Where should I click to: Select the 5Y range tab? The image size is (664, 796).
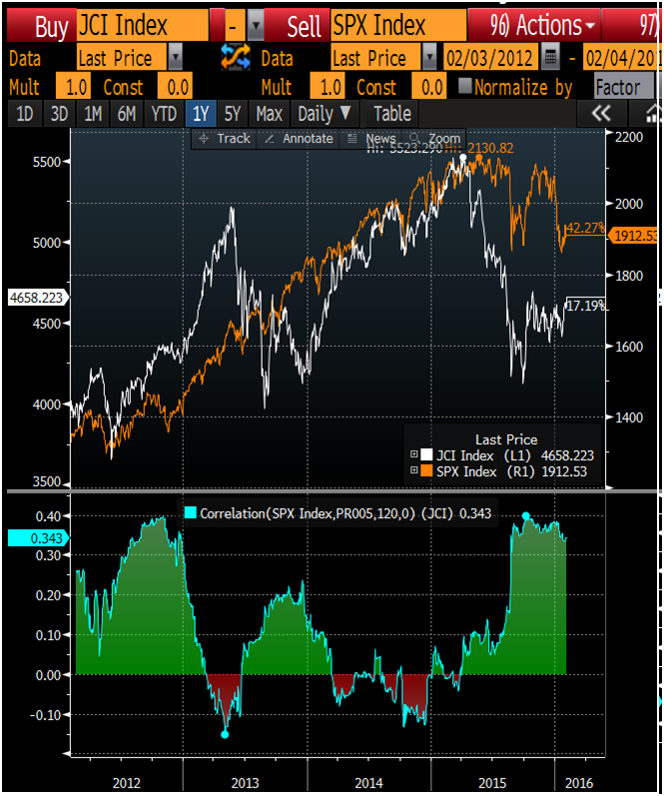click(x=233, y=113)
